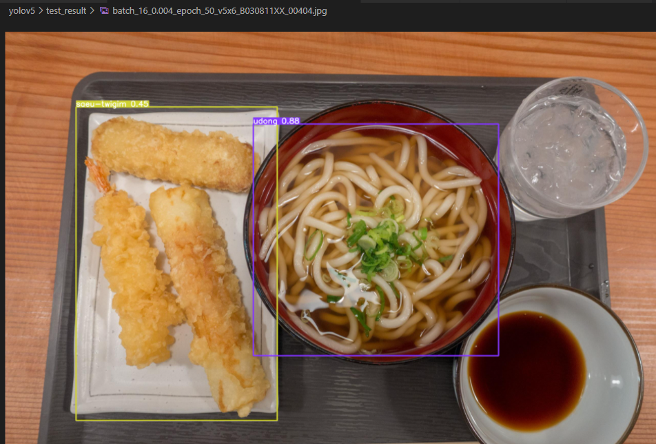This screenshot has width=656, height=444.
Task: Expand the chevron after test_result in the breadcrumb
Action: [92, 11]
